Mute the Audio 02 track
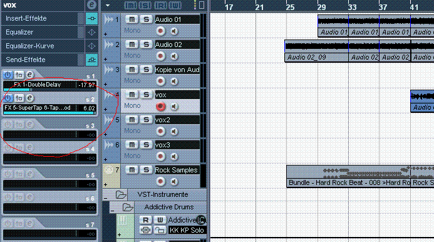The image size is (434, 242). 132,45
